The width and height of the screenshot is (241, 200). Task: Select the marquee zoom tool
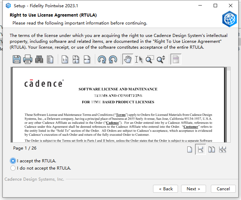pos(150,59)
